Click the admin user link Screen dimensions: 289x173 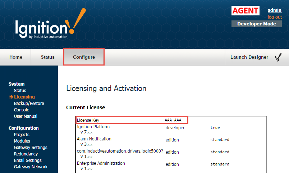274,10
